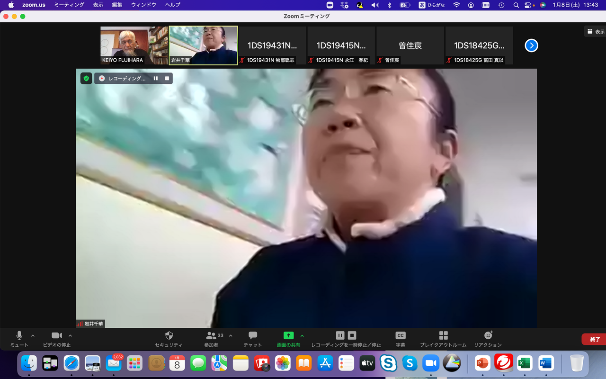Open the volume control in menu bar
606x379 pixels.
click(x=374, y=5)
